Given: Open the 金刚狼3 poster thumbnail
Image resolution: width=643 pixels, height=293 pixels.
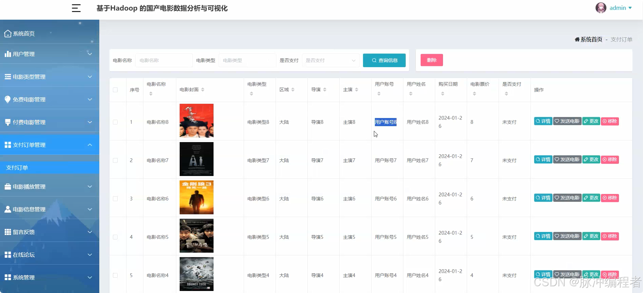Looking at the screenshot, I should 197,197.
